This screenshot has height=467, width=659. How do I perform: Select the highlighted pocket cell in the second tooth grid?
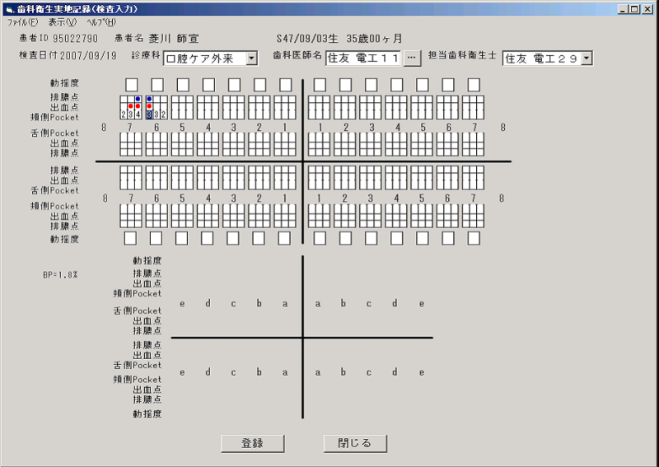149,114
